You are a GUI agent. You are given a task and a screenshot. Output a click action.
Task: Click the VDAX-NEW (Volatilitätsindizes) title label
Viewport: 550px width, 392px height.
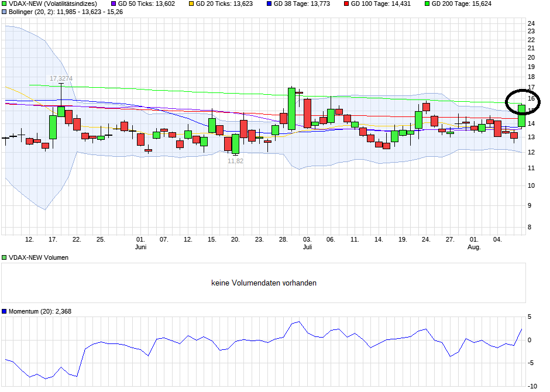click(x=53, y=4)
